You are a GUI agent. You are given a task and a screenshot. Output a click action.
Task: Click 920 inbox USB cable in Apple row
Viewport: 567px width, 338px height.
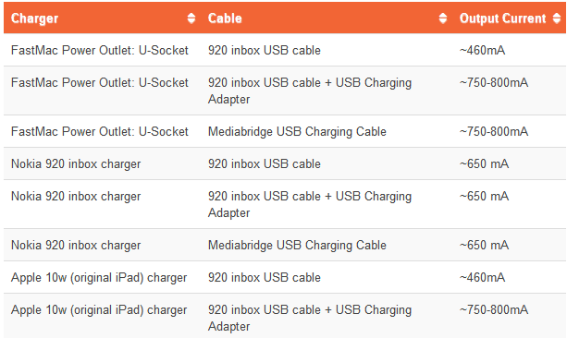(265, 278)
